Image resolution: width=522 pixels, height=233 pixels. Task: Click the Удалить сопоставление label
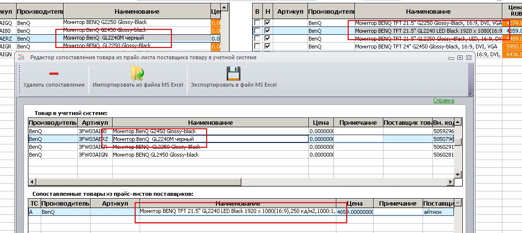coord(54,85)
